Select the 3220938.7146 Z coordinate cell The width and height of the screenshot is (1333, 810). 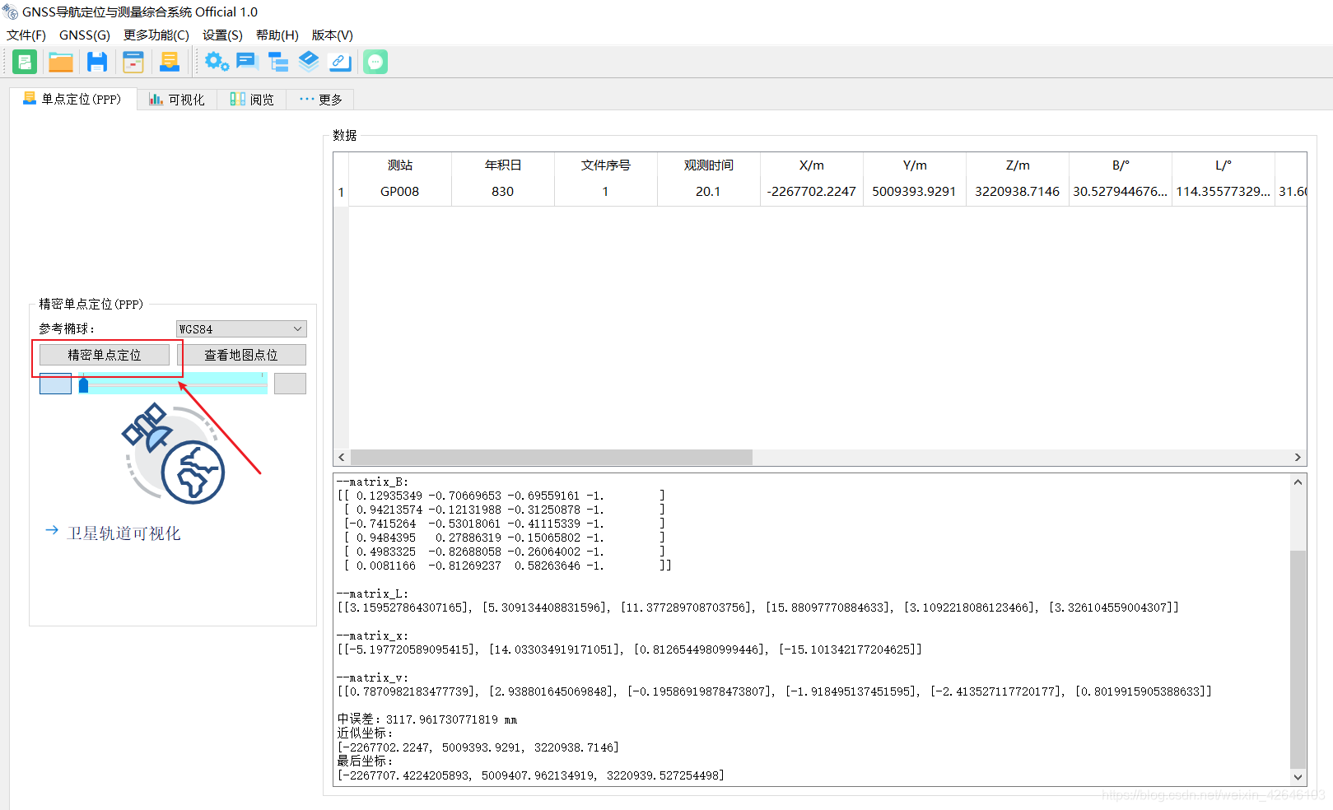pos(1018,192)
